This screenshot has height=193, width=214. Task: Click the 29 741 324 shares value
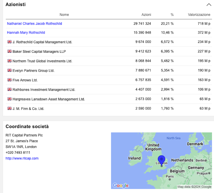[142, 23]
